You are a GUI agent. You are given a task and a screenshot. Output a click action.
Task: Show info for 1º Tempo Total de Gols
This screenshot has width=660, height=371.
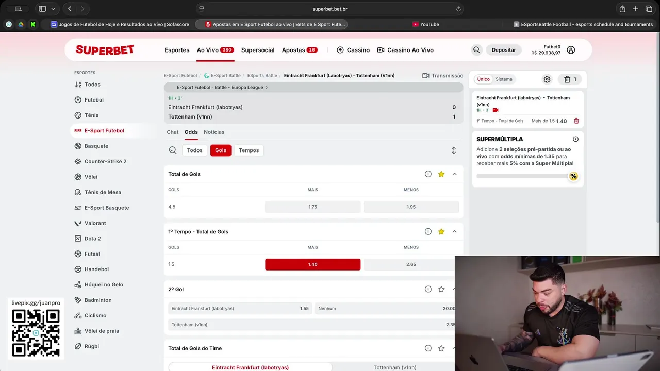pyautogui.click(x=428, y=232)
